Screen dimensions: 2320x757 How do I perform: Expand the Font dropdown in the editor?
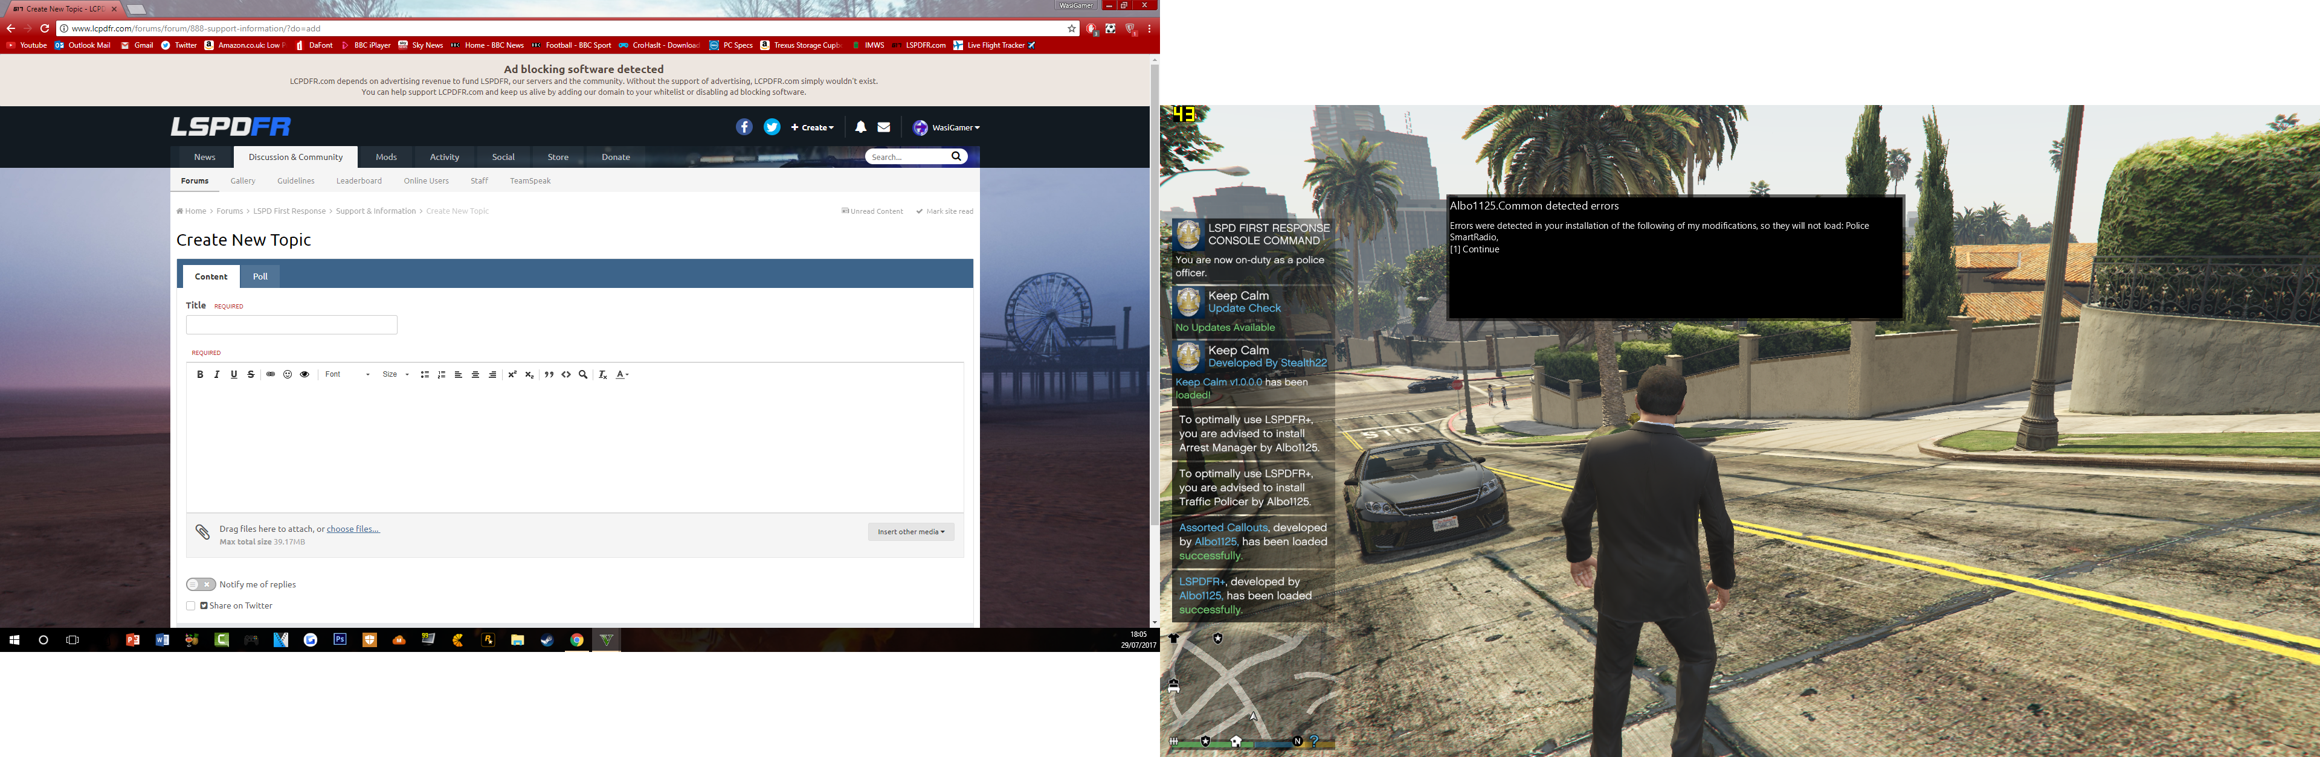tap(347, 374)
